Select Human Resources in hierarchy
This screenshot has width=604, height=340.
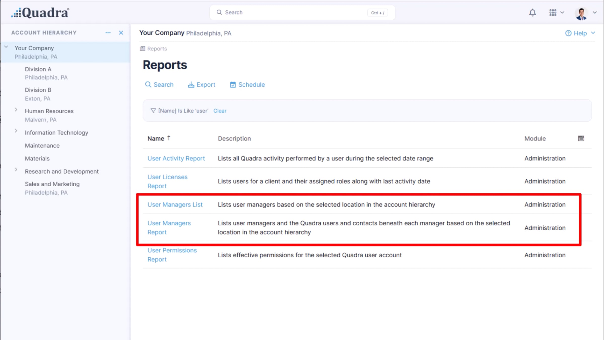point(49,115)
